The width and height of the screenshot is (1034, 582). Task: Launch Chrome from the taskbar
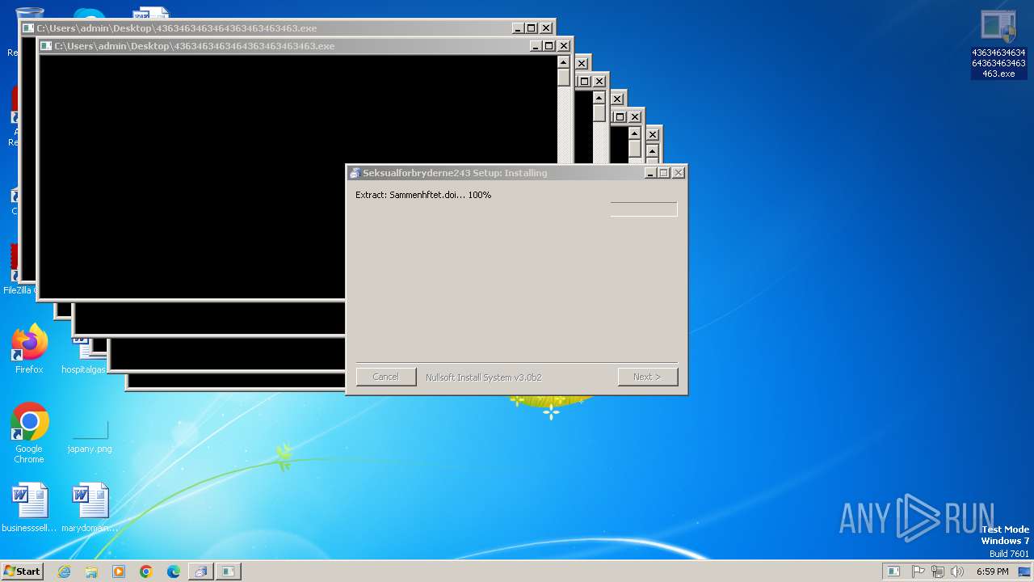[x=146, y=571]
